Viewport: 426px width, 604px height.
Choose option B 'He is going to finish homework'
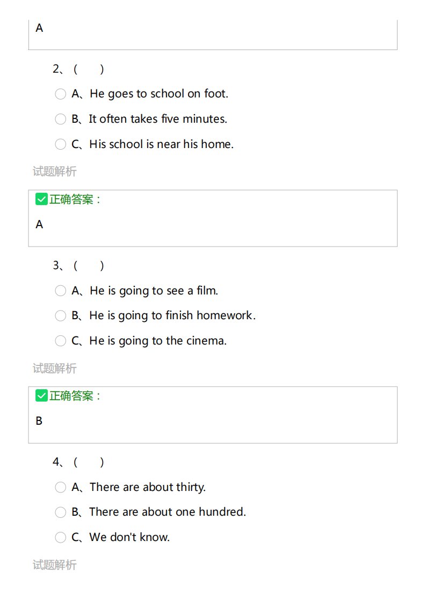(60, 316)
